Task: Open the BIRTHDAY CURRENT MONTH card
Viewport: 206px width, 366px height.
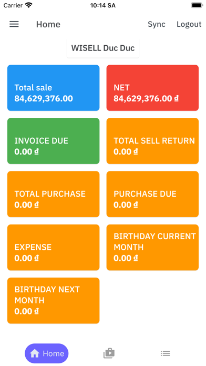Action: (x=152, y=248)
